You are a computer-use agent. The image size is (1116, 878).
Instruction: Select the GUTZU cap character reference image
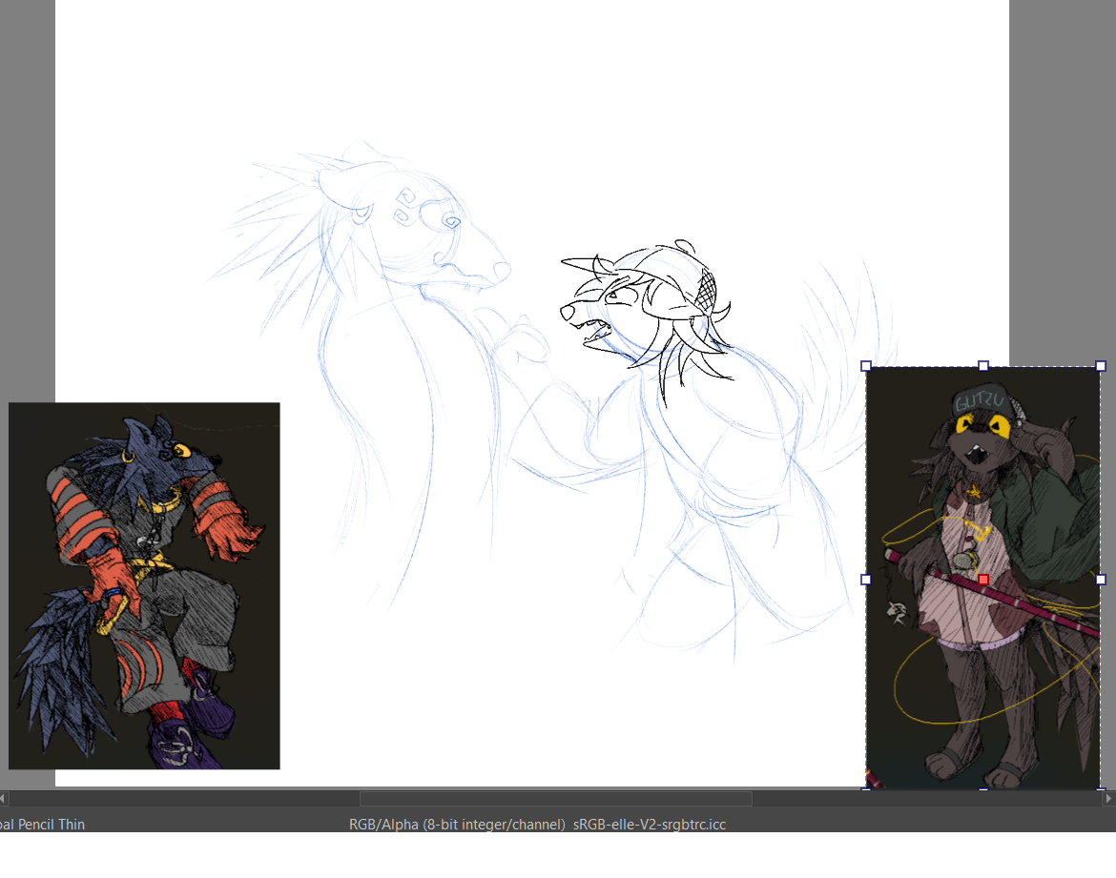(x=982, y=578)
